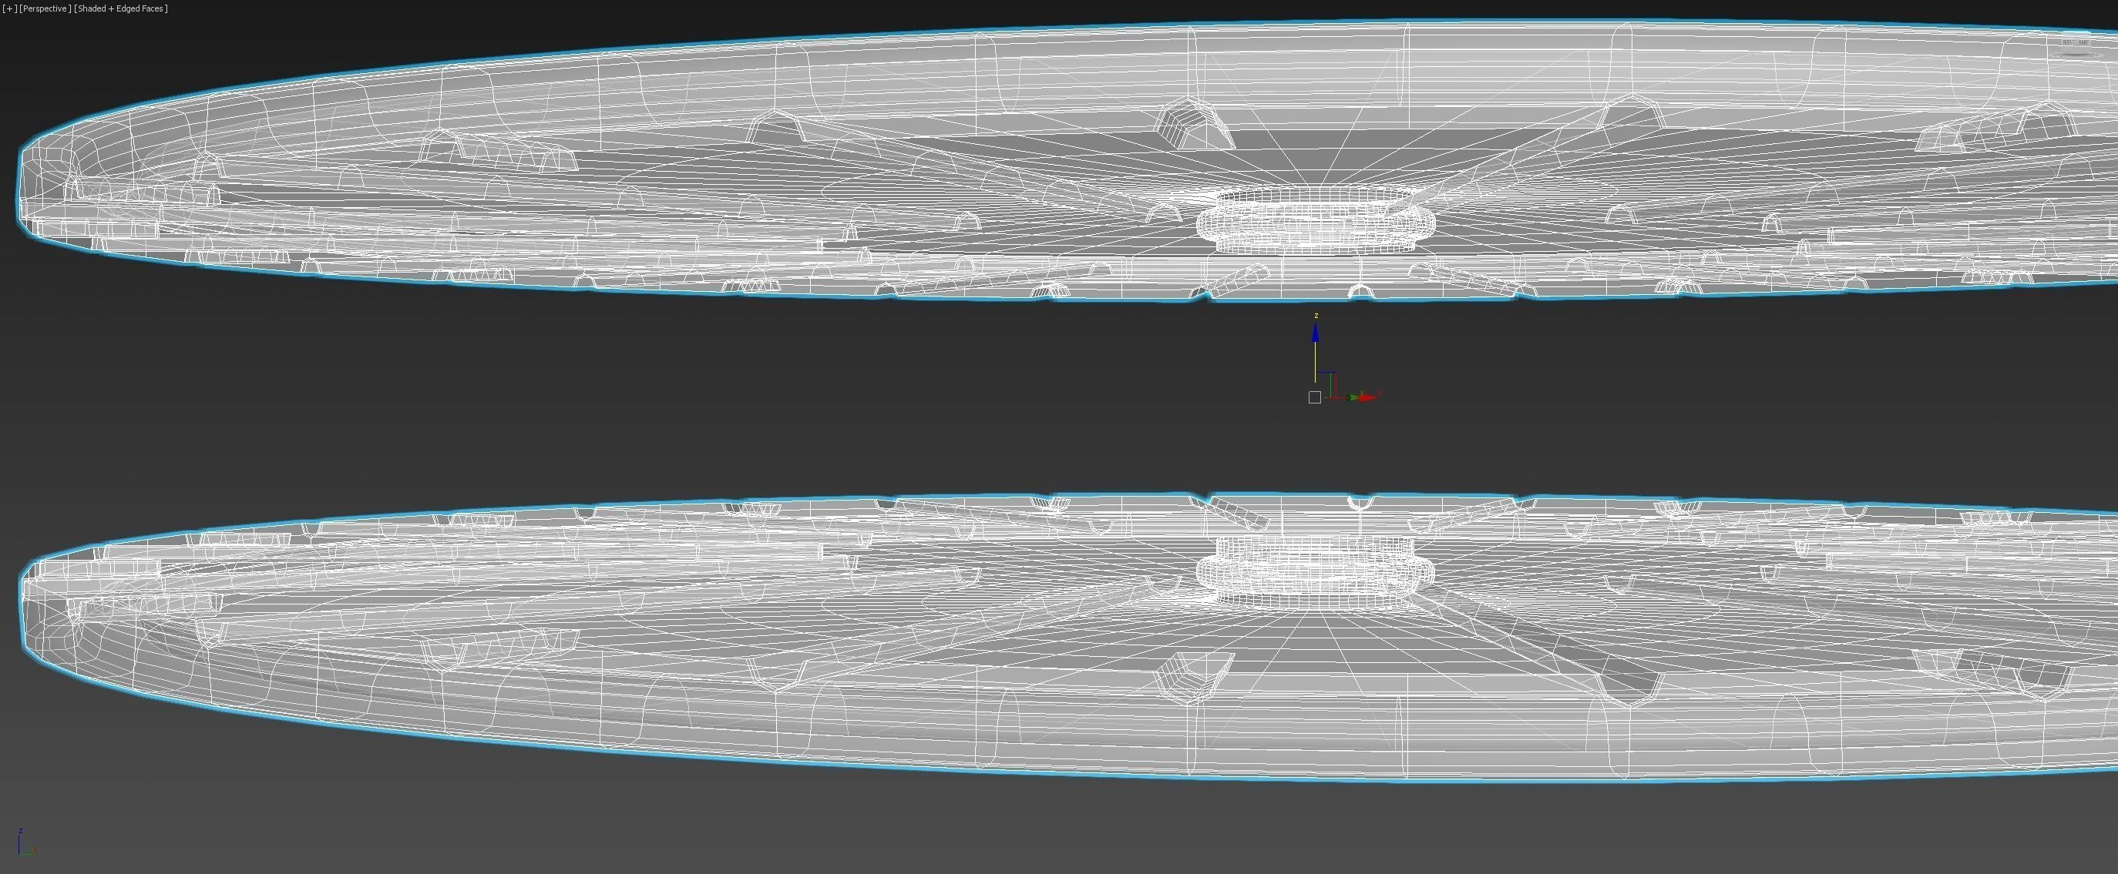This screenshot has height=874, width=2118.
Task: Open the Shaded + Edged Faces shading menu
Action: pos(121,8)
